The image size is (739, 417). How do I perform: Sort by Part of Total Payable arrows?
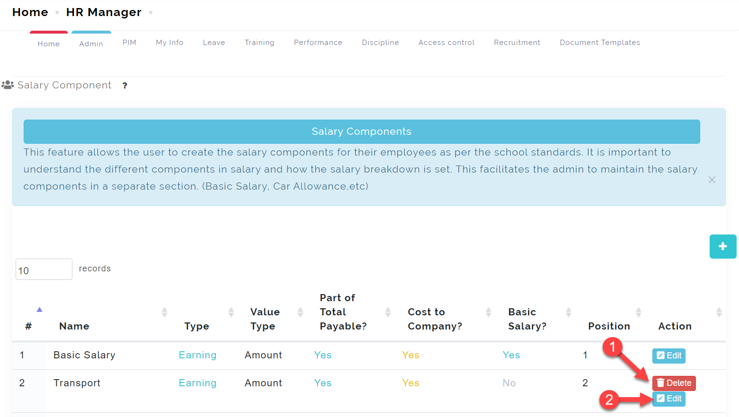[x=388, y=312]
